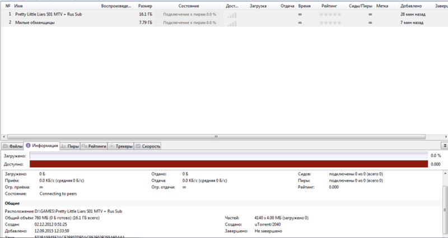Screen dimensions: 448x238
Task: Click the 28 мин назад cell
Action: click(x=413, y=15)
